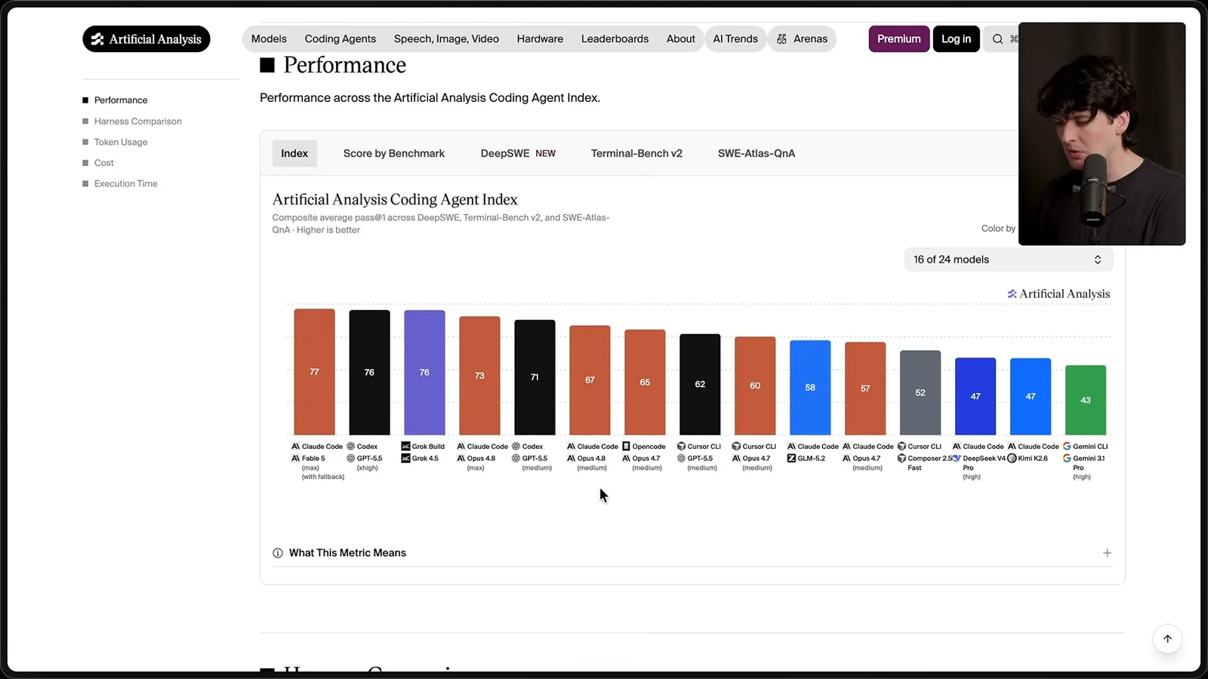The width and height of the screenshot is (1208, 679).
Task: Click the info icon beside What This Metric Means
Action: [x=278, y=553]
